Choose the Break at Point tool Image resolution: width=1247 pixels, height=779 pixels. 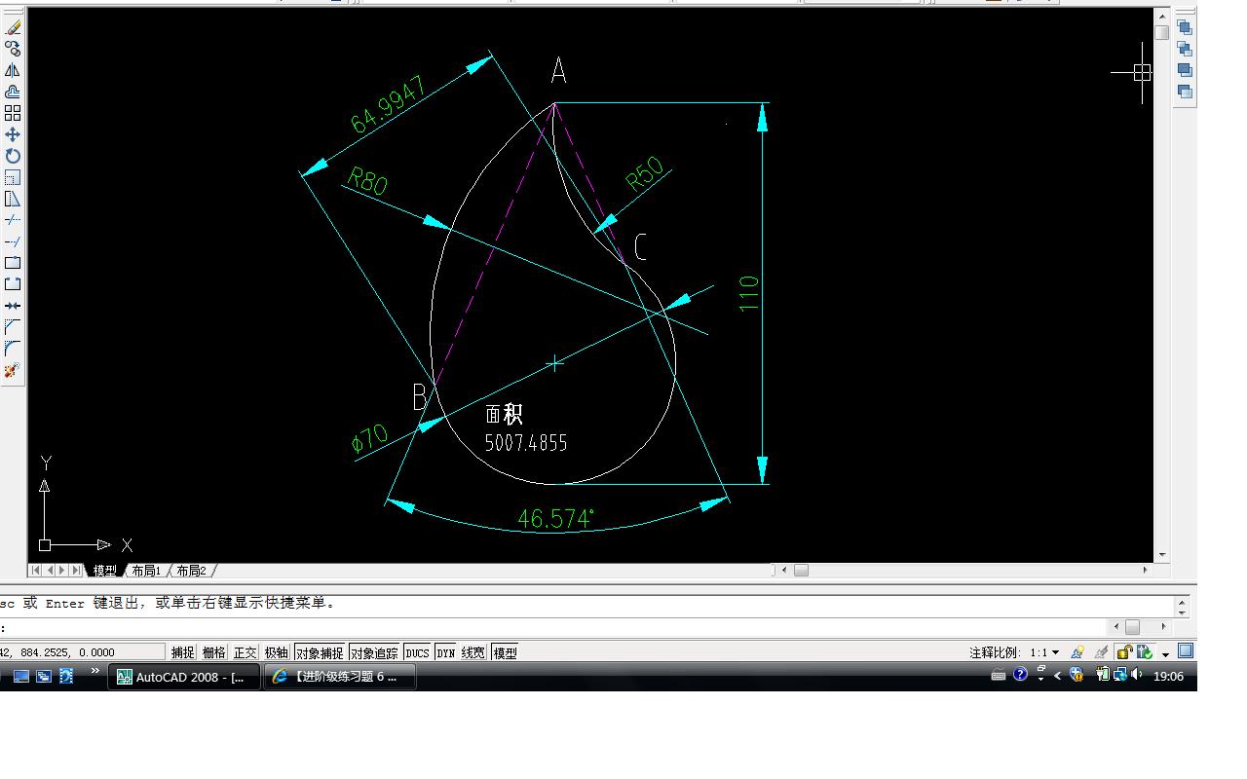pos(13,263)
